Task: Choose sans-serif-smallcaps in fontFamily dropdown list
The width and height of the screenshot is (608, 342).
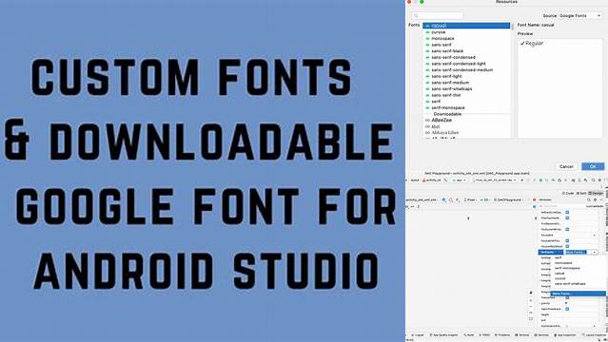Action: tap(570, 284)
